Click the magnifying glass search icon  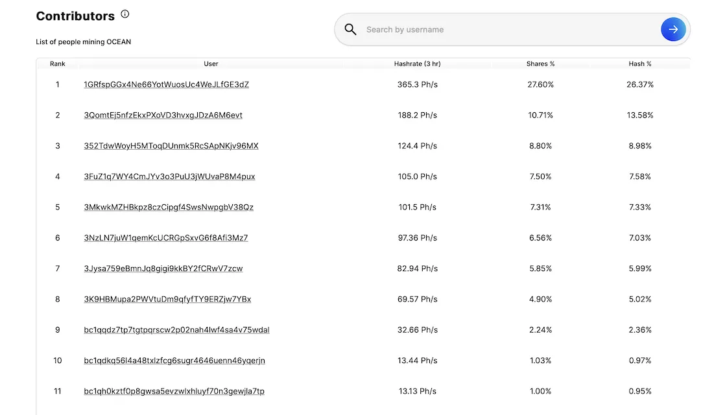tap(350, 29)
